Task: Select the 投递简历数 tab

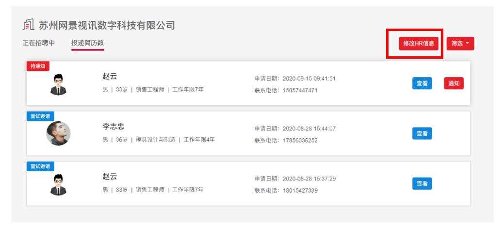Action: click(x=88, y=43)
